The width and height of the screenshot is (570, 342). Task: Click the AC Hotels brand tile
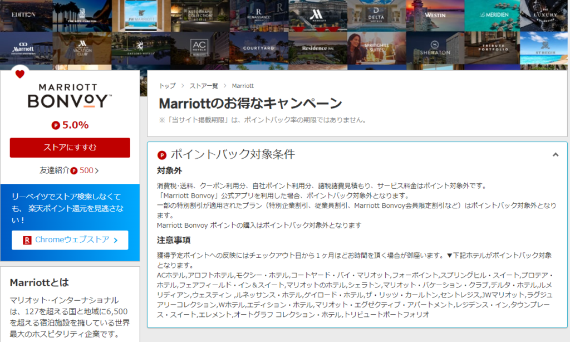point(200,48)
